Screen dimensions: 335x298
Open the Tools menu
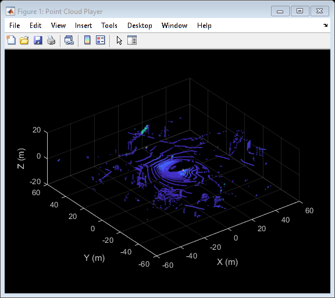pos(109,26)
